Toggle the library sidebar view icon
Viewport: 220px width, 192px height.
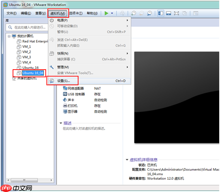(160, 13)
